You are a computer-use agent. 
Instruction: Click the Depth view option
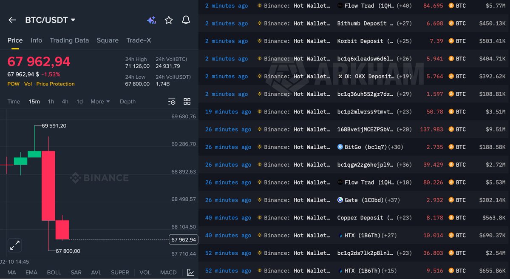point(127,101)
